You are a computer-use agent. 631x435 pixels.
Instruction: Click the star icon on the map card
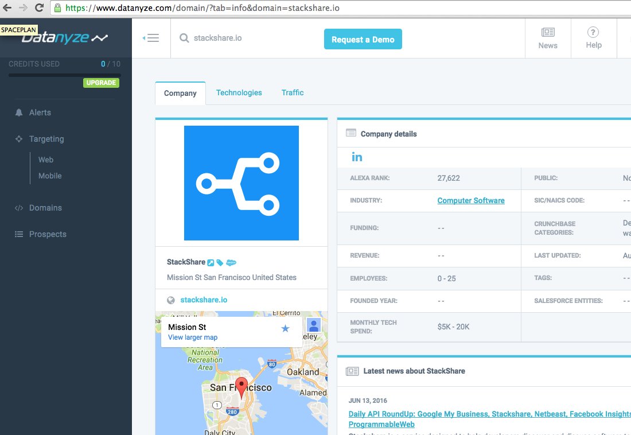(x=285, y=328)
